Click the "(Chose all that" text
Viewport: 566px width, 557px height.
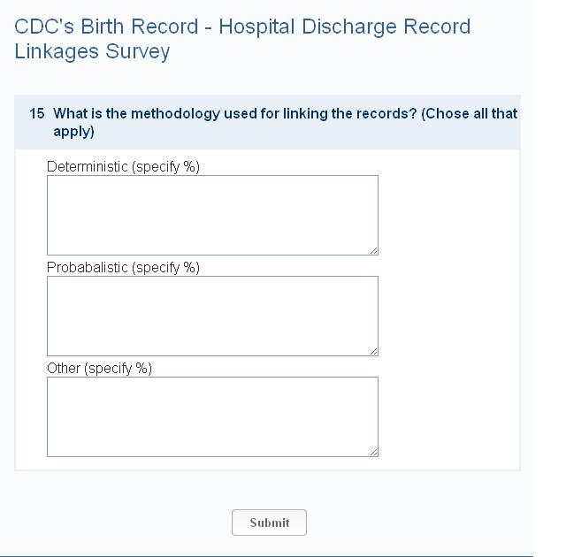point(469,113)
